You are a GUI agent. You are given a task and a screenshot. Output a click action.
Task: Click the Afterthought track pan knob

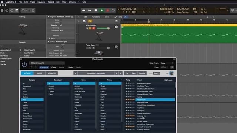tap(116, 27)
